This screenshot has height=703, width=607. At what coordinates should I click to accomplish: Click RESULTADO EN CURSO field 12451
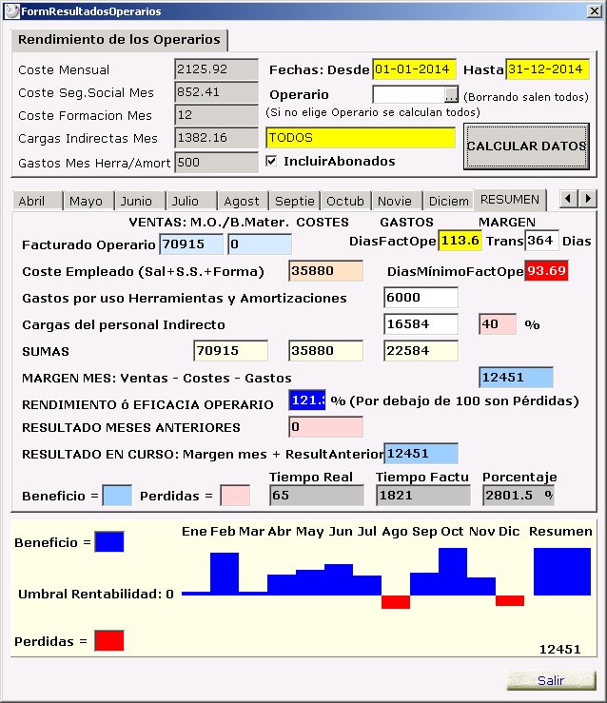coord(421,454)
